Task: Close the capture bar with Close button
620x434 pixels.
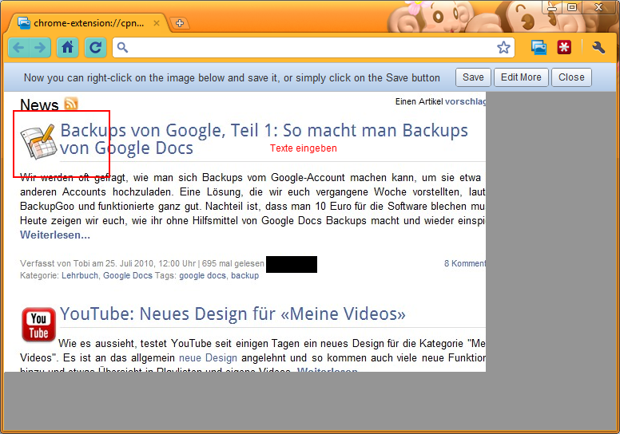Action: pyautogui.click(x=571, y=77)
